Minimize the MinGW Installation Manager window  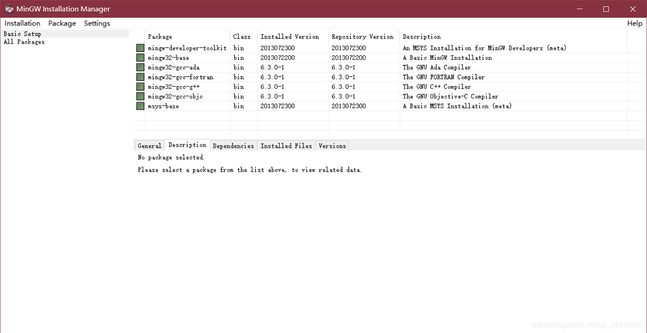pos(580,9)
